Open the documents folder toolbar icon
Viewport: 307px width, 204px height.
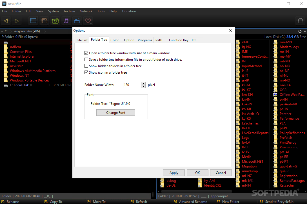point(45,21)
